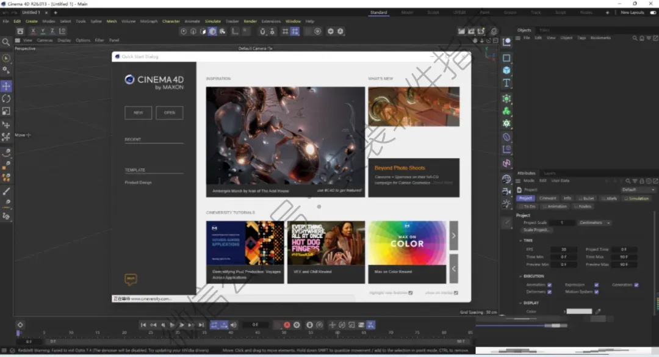Collapse the TIME section
The width and height of the screenshot is (659, 357).
pos(520,240)
